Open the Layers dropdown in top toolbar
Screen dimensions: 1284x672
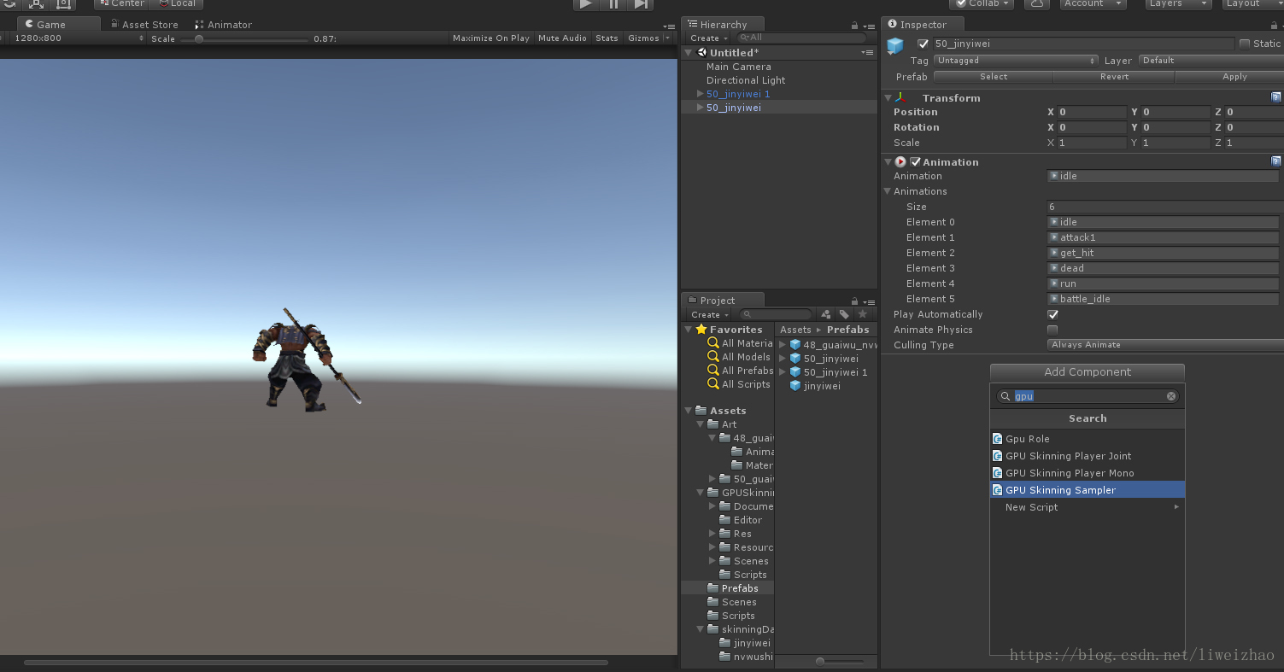pyautogui.click(x=1178, y=4)
